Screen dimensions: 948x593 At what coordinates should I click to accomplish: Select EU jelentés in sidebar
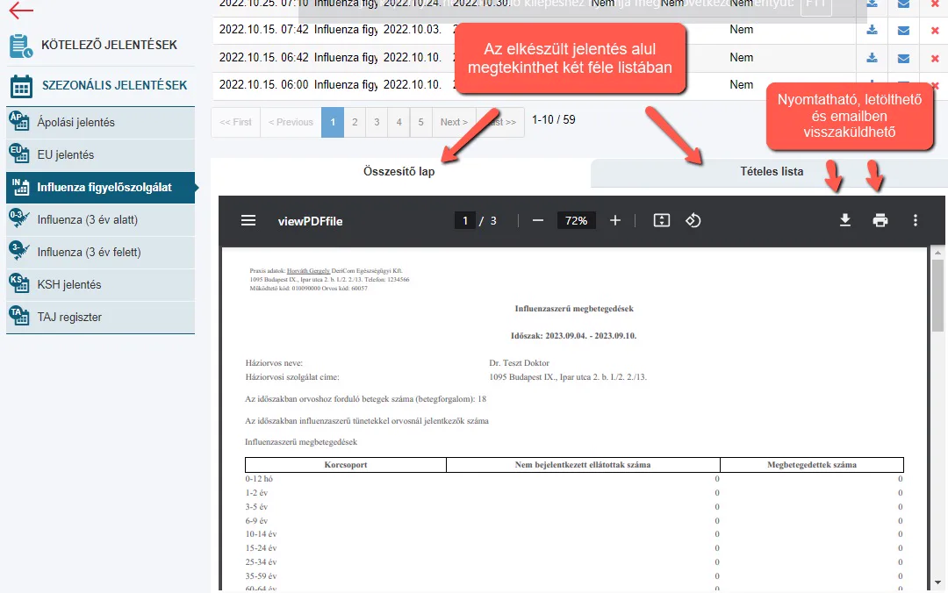[x=100, y=154]
